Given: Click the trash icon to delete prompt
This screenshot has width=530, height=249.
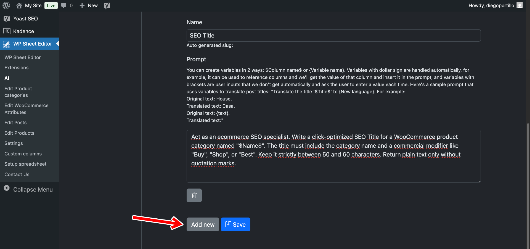Looking at the screenshot, I should coord(194,195).
